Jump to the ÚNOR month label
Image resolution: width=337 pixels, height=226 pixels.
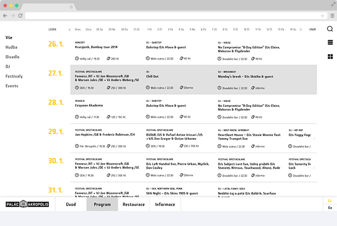[x=313, y=29]
